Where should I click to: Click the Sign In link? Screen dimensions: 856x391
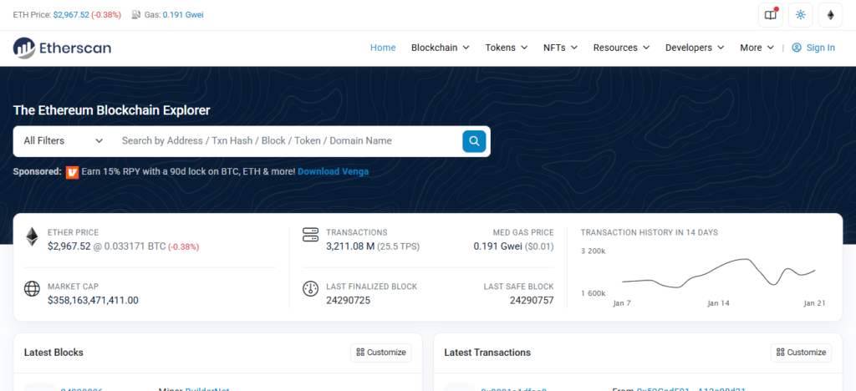[820, 48]
